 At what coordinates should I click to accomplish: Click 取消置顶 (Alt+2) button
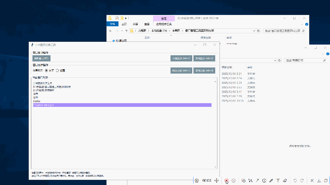(204, 58)
